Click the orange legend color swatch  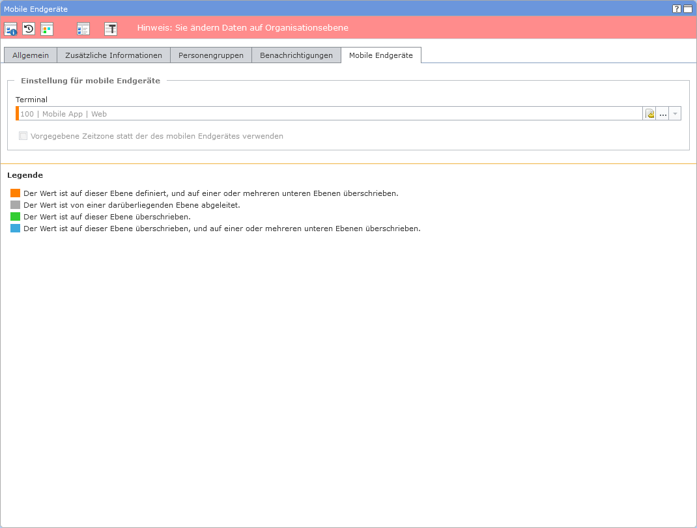coord(16,193)
